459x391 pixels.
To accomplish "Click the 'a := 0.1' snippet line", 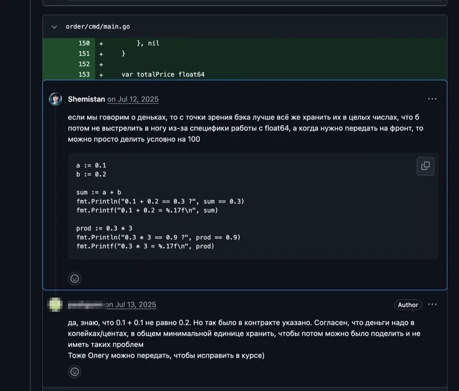I will (91, 165).
